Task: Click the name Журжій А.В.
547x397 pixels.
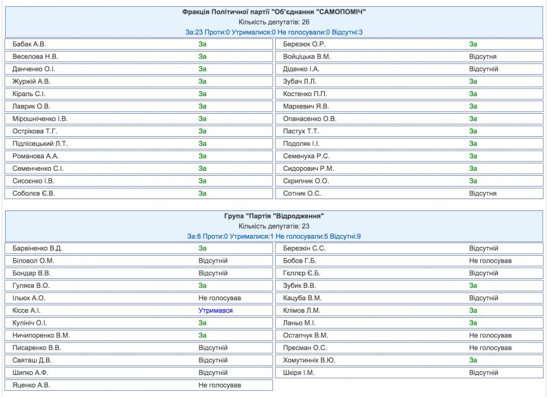Action: pyautogui.click(x=31, y=82)
